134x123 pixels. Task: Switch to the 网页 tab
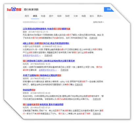27,16
